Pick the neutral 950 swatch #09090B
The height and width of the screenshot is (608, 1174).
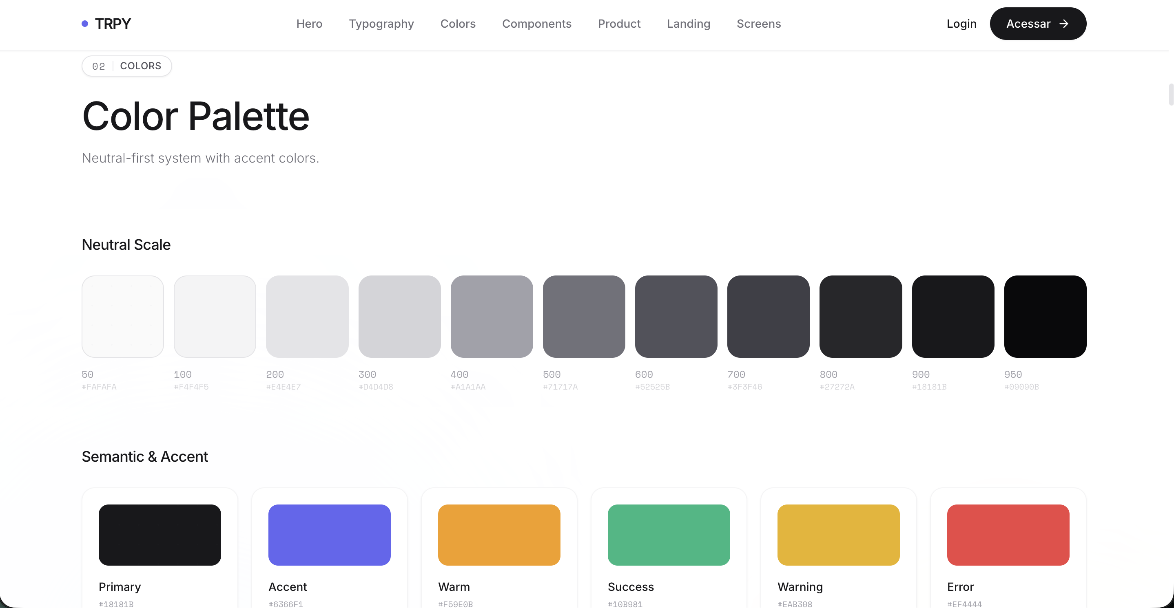point(1045,317)
